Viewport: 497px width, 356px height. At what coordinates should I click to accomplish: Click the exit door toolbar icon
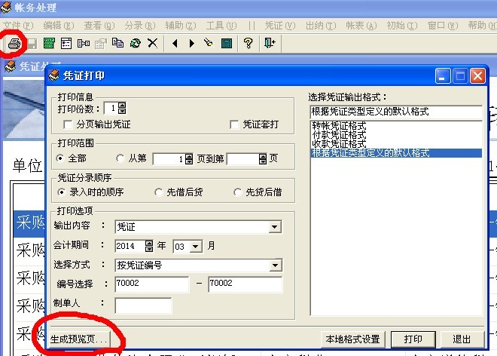[270, 42]
